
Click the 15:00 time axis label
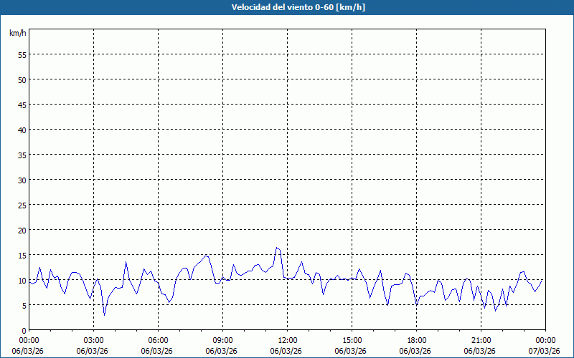(352, 340)
